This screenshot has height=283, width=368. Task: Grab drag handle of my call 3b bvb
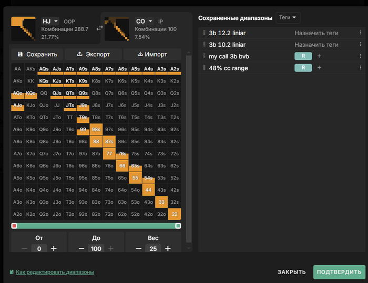(x=204, y=56)
